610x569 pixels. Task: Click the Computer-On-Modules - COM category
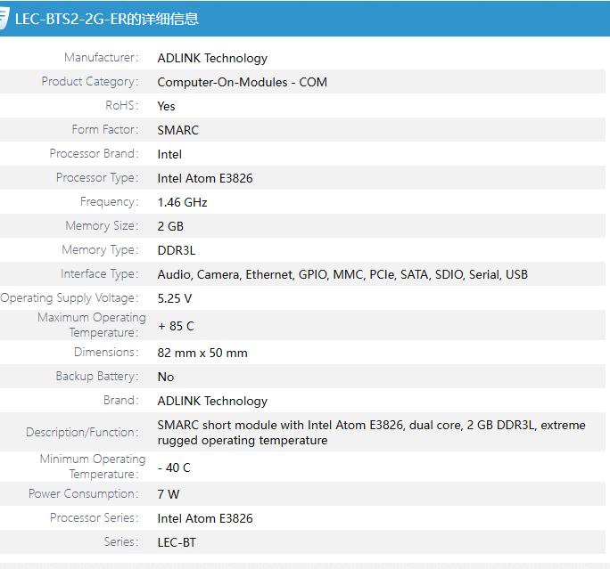click(x=242, y=82)
